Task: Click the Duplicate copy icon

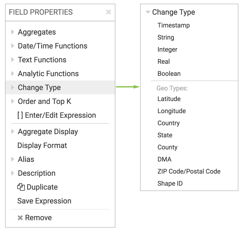Action: pos(21,187)
